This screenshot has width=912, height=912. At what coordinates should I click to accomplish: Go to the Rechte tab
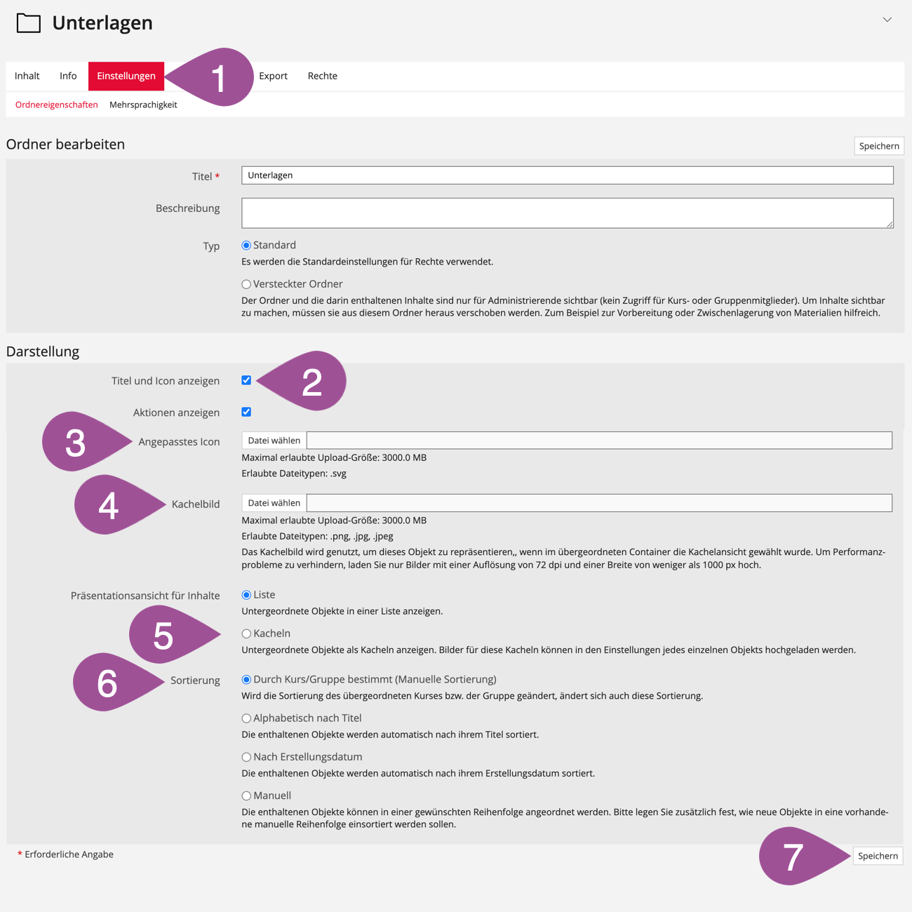[322, 76]
